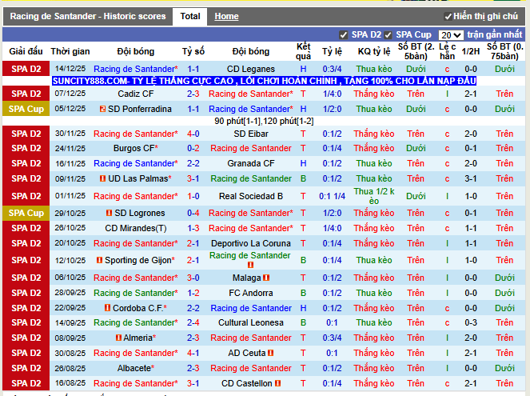Uncheck the SPA Cup filter checkbox
The height and width of the screenshot is (396, 530).
388,35
